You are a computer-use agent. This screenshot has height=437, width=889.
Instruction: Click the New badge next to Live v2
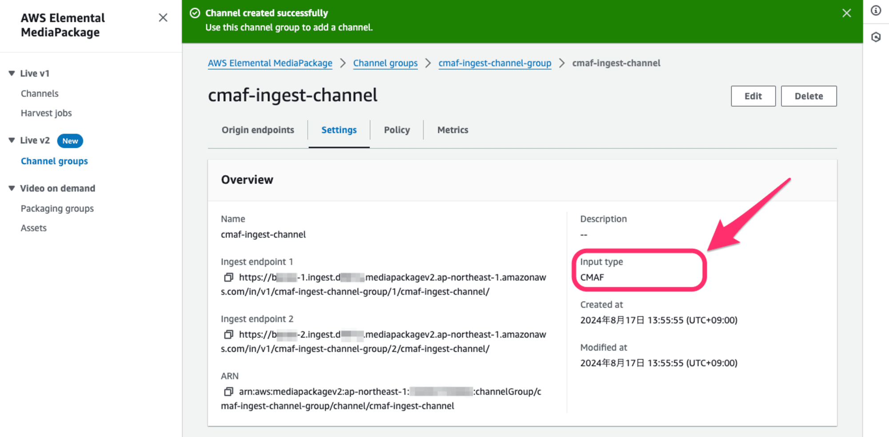70,141
